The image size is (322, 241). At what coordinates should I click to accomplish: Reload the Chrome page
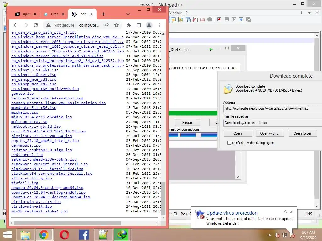pos(36,25)
